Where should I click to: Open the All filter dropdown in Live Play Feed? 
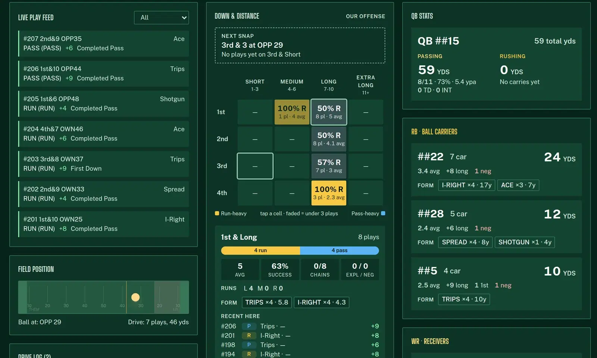tap(161, 18)
